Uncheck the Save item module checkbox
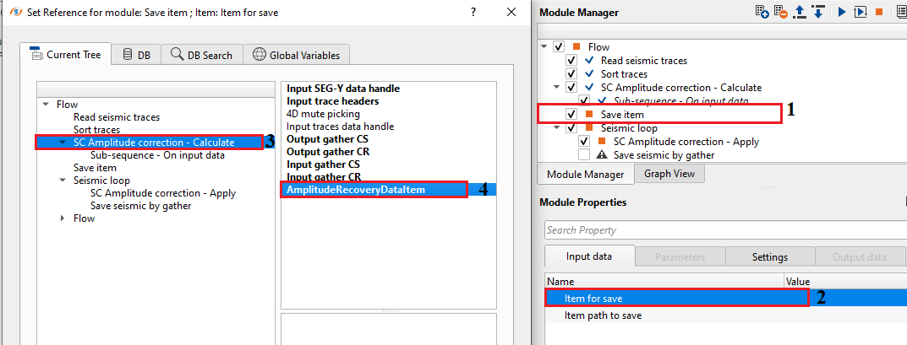This screenshot has height=345, width=907. (x=571, y=114)
